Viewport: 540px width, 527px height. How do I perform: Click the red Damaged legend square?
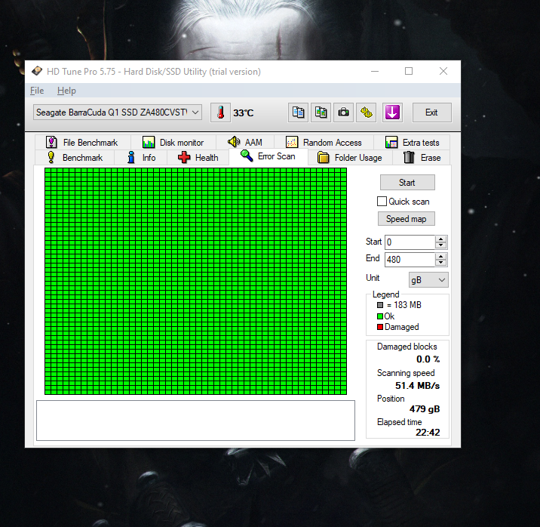[x=380, y=327]
